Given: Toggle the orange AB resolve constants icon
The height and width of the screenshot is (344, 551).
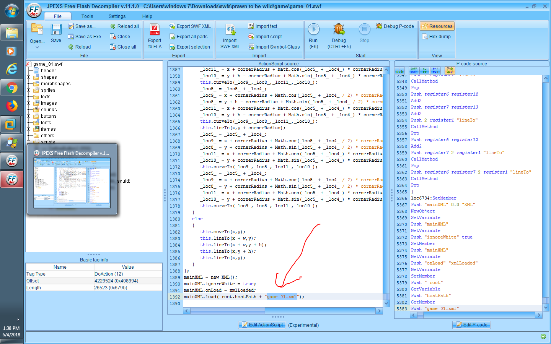Looking at the screenshot, I should (450, 71).
